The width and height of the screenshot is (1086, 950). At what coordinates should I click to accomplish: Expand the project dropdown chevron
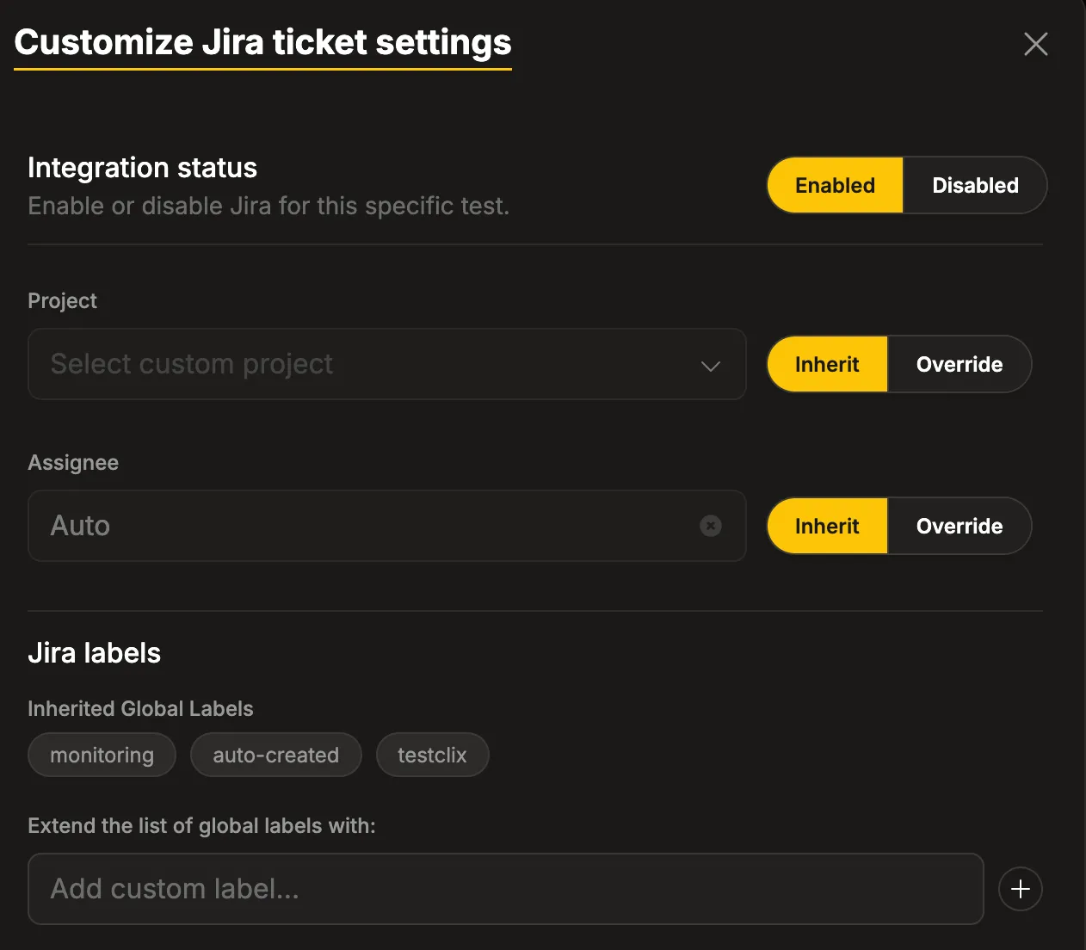(711, 366)
